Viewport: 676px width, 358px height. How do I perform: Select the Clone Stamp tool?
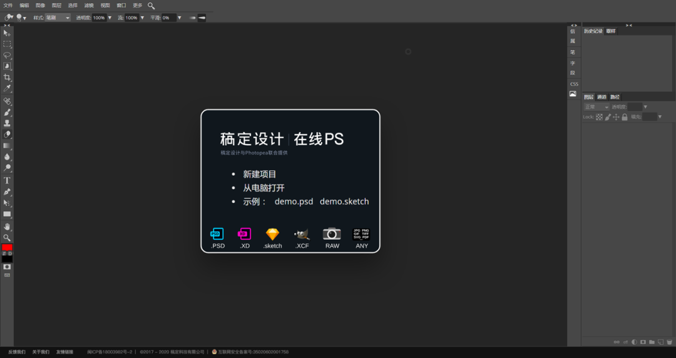[x=7, y=123]
